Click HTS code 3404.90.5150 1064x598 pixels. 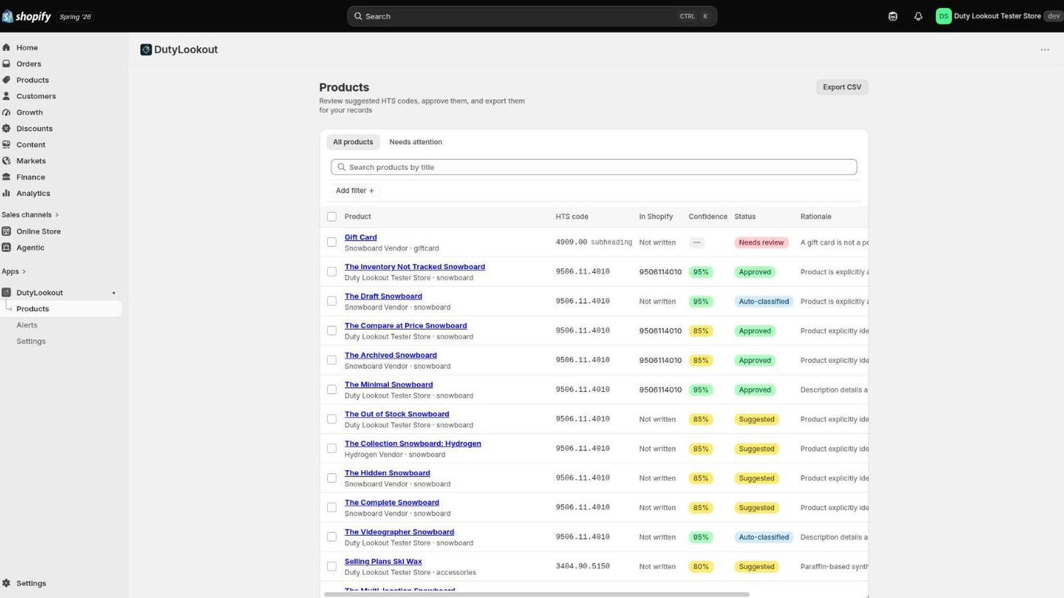[x=583, y=566]
